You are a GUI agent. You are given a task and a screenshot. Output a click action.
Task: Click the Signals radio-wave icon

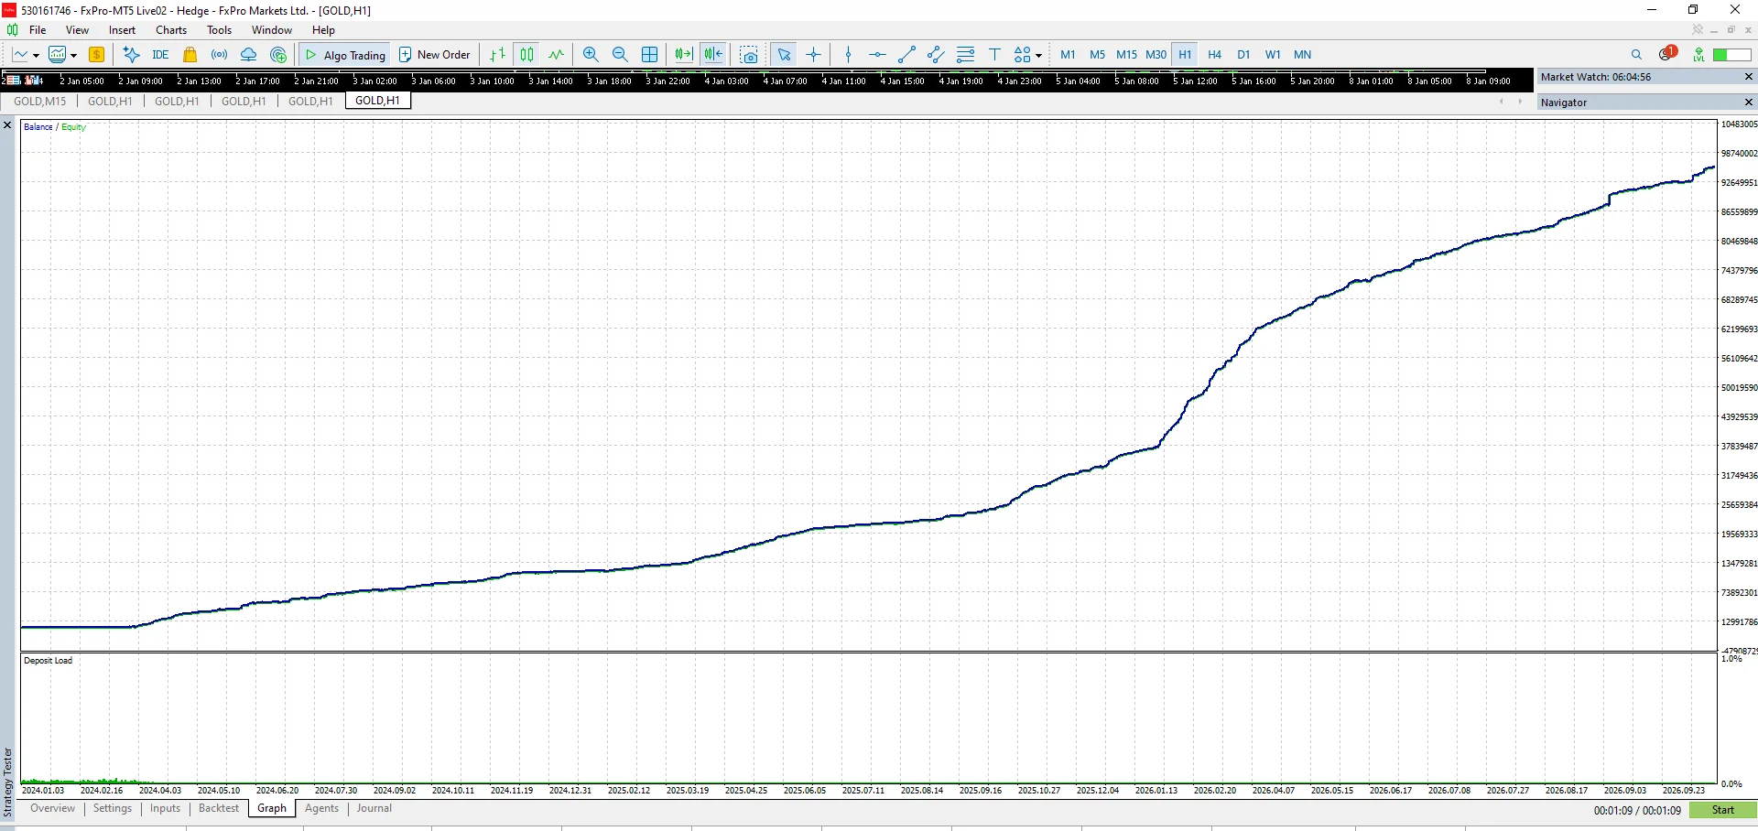[220, 55]
